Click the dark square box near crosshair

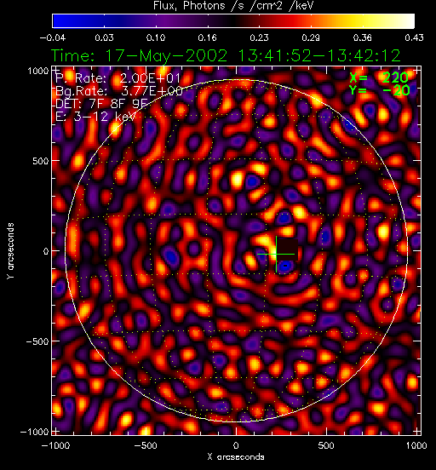pyautogui.click(x=287, y=249)
